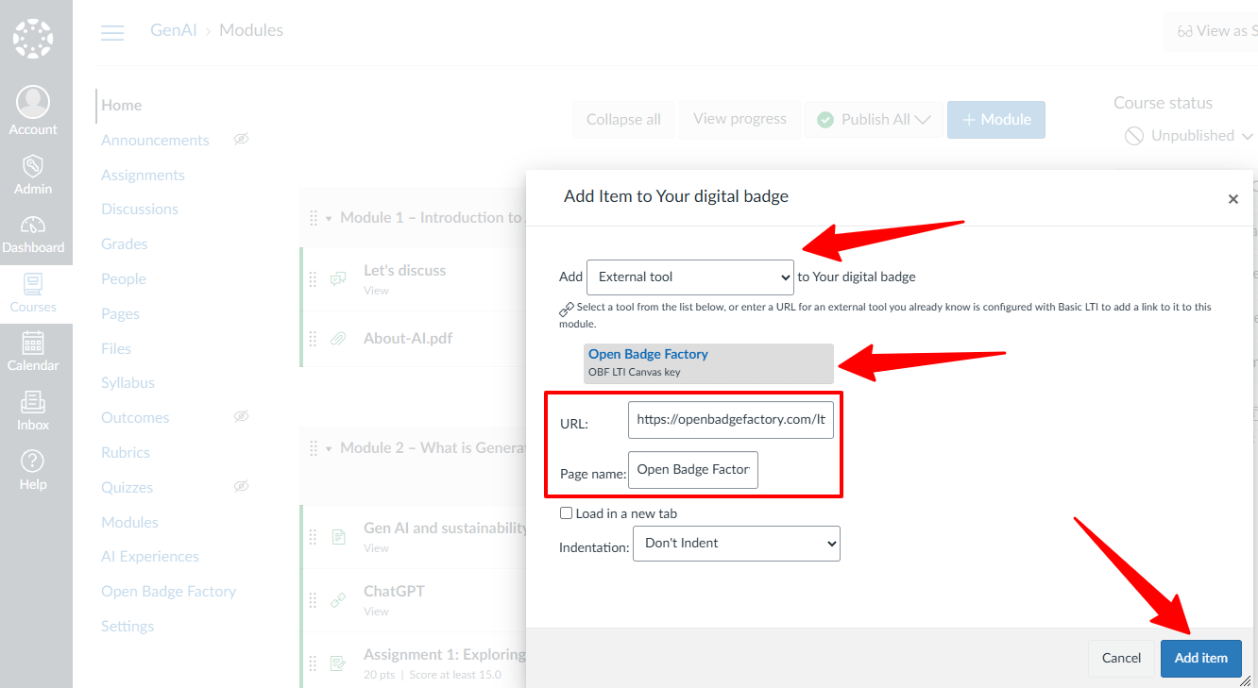
Task: Collapse Module 1 with its triangle
Action: tap(330, 218)
